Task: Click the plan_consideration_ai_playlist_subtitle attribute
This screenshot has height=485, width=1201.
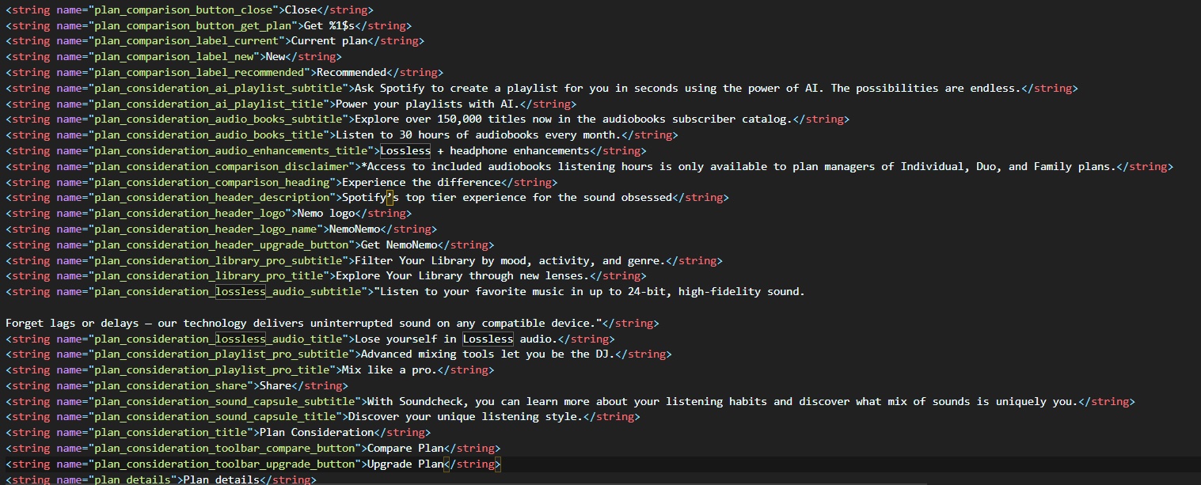Action: click(218, 89)
